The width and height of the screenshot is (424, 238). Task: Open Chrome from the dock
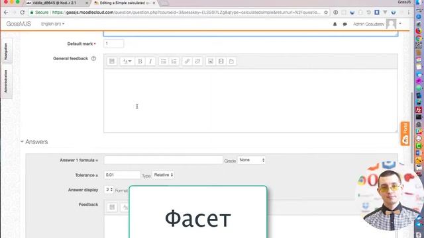419,38
